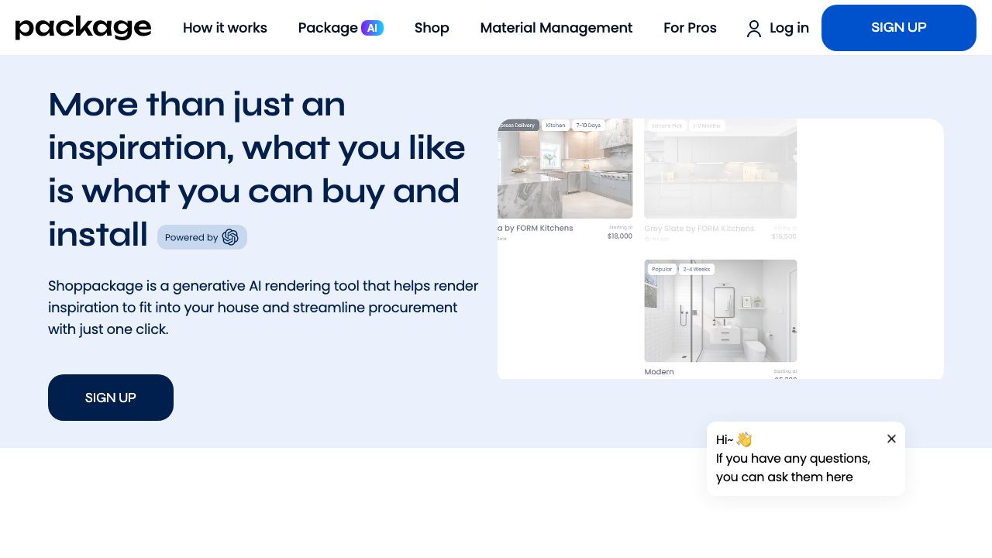The height and width of the screenshot is (558, 992).
Task: Open the Package AI menu item
Action: pyautogui.click(x=341, y=28)
